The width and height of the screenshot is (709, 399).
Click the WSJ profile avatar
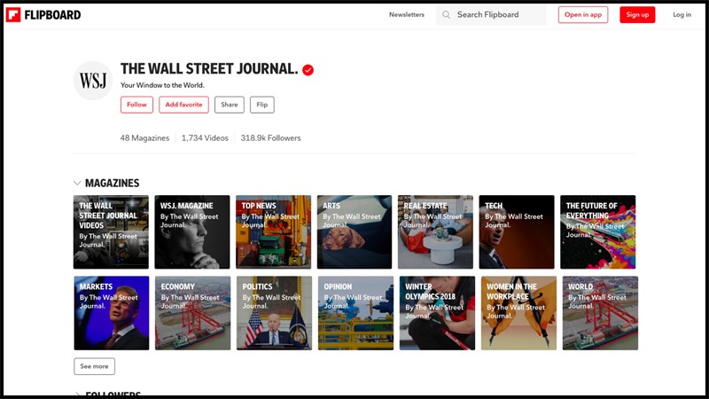coord(93,81)
